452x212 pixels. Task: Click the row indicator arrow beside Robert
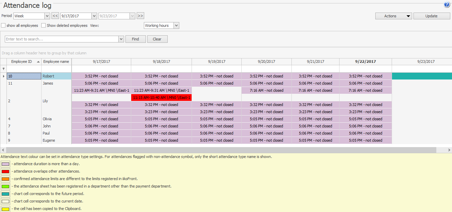[3, 76]
